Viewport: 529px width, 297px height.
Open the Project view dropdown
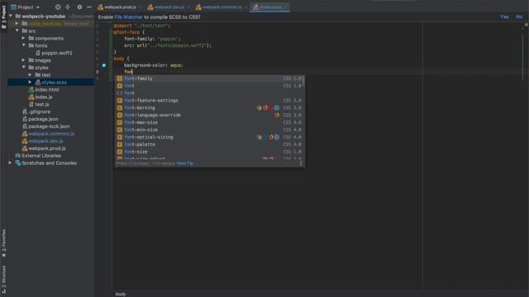26,7
